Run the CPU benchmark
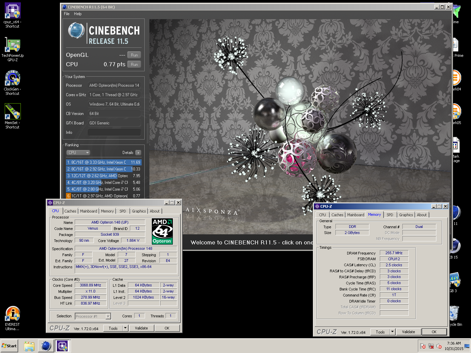471x353 pixels. point(134,65)
